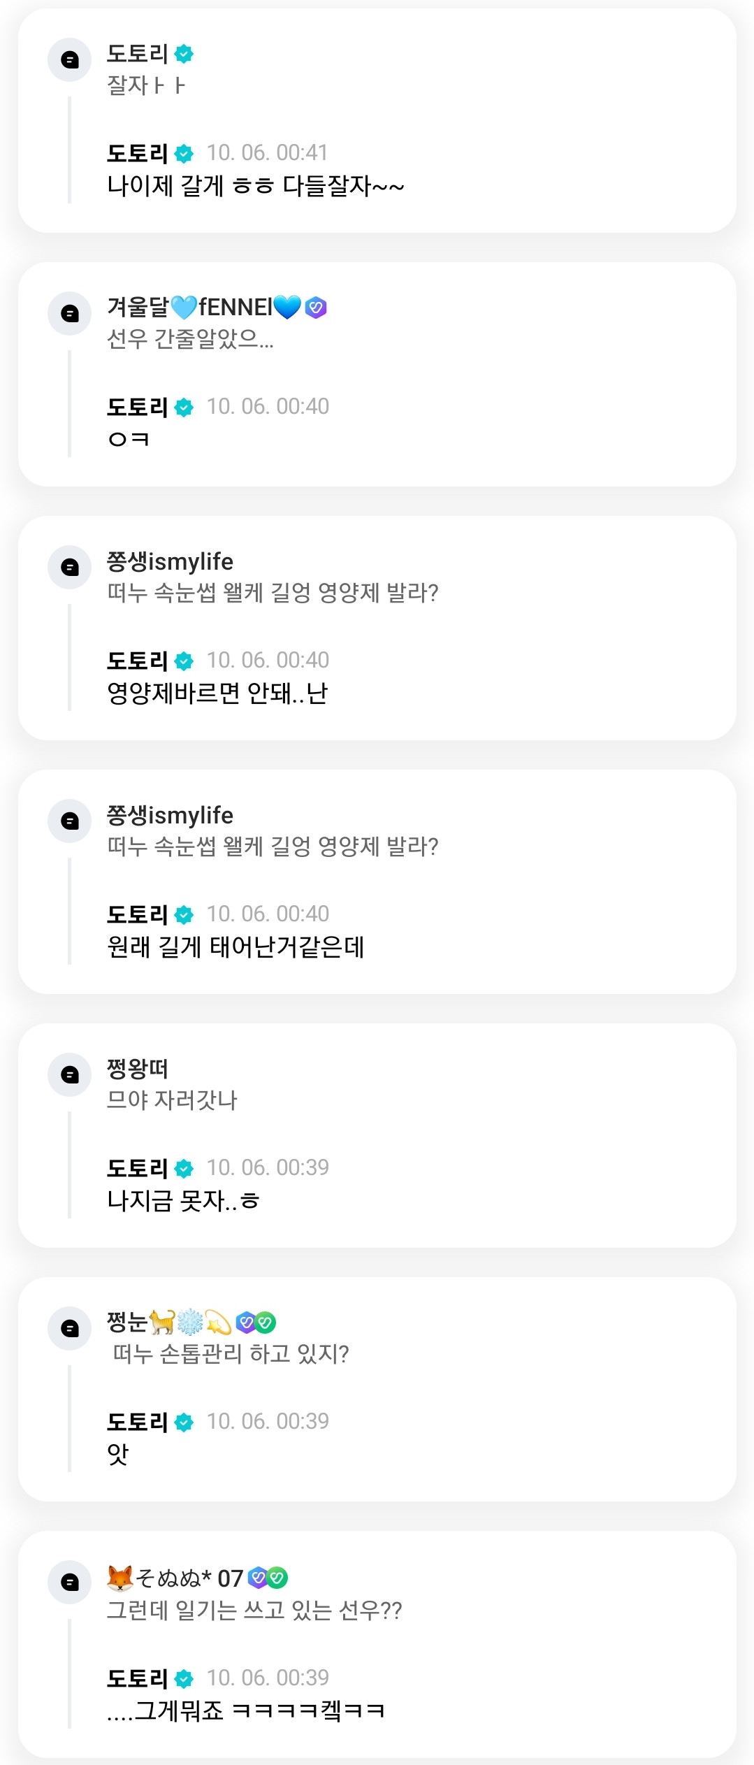
Task: Tap the comment 그런데 일기는 쓰고 있는 선우??
Action: click(254, 1611)
